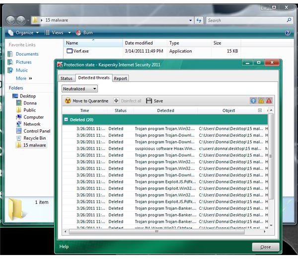Select the suspicious software Hoax.Win row
The image size is (298, 259).
[x=165, y=149]
